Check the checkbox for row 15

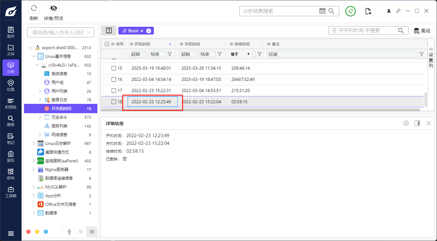click(x=114, y=68)
